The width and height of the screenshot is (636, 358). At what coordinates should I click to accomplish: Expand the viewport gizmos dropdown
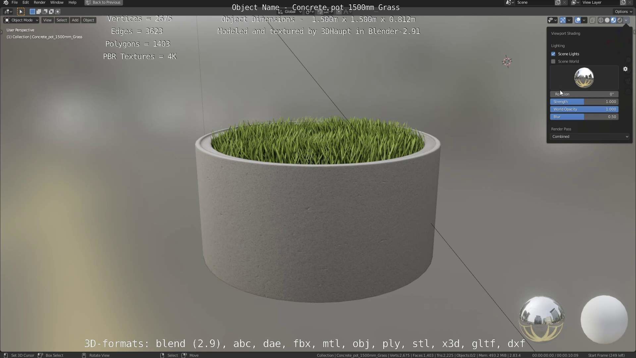[x=569, y=20]
